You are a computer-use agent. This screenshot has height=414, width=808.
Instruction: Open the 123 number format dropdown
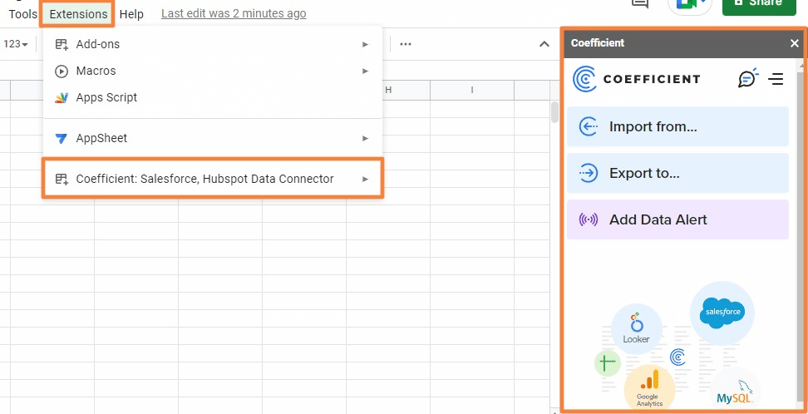pos(16,44)
